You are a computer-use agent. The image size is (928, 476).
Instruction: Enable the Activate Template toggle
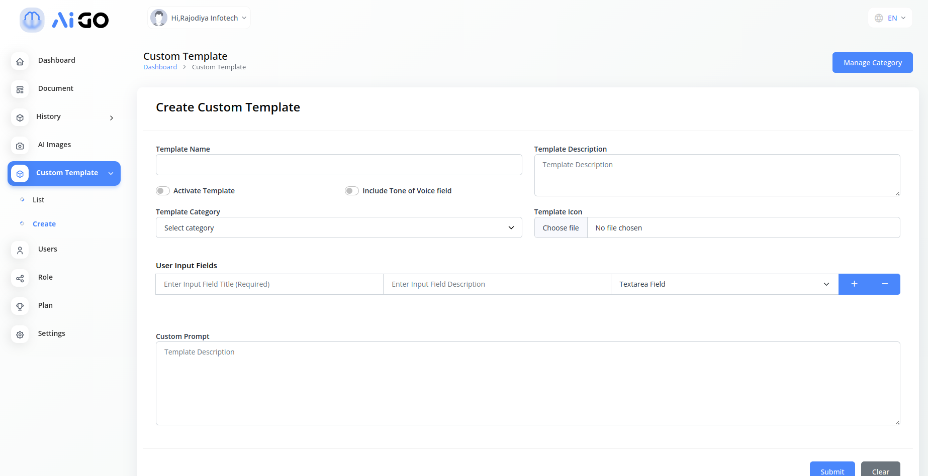(x=162, y=191)
